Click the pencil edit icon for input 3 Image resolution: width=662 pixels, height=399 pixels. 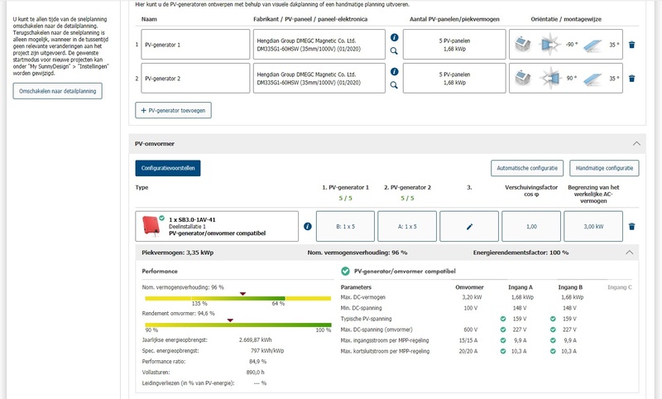[469, 226]
